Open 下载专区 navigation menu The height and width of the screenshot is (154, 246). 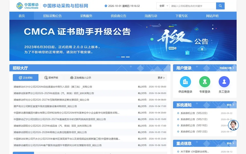(x=181, y=16)
